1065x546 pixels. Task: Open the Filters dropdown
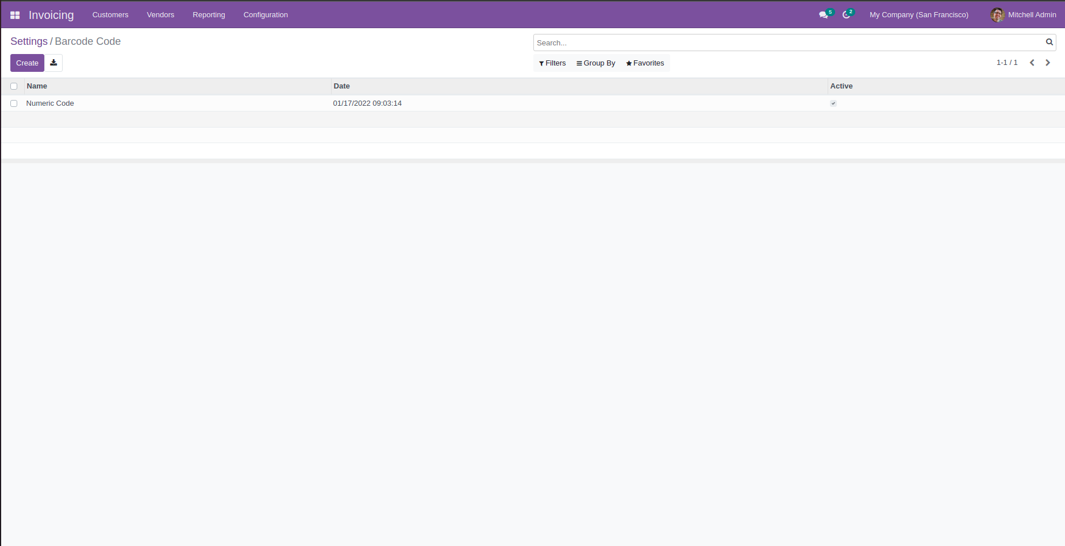tap(552, 63)
